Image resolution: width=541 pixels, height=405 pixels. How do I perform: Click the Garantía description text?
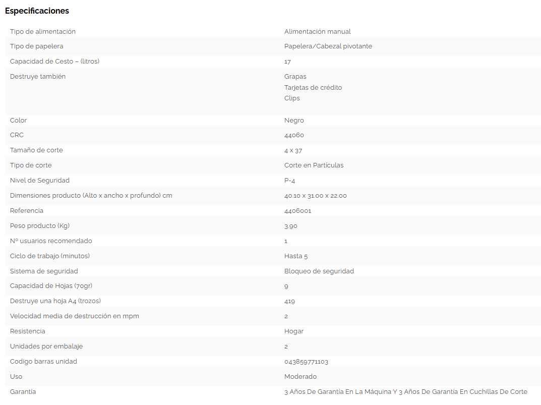(x=405, y=392)
